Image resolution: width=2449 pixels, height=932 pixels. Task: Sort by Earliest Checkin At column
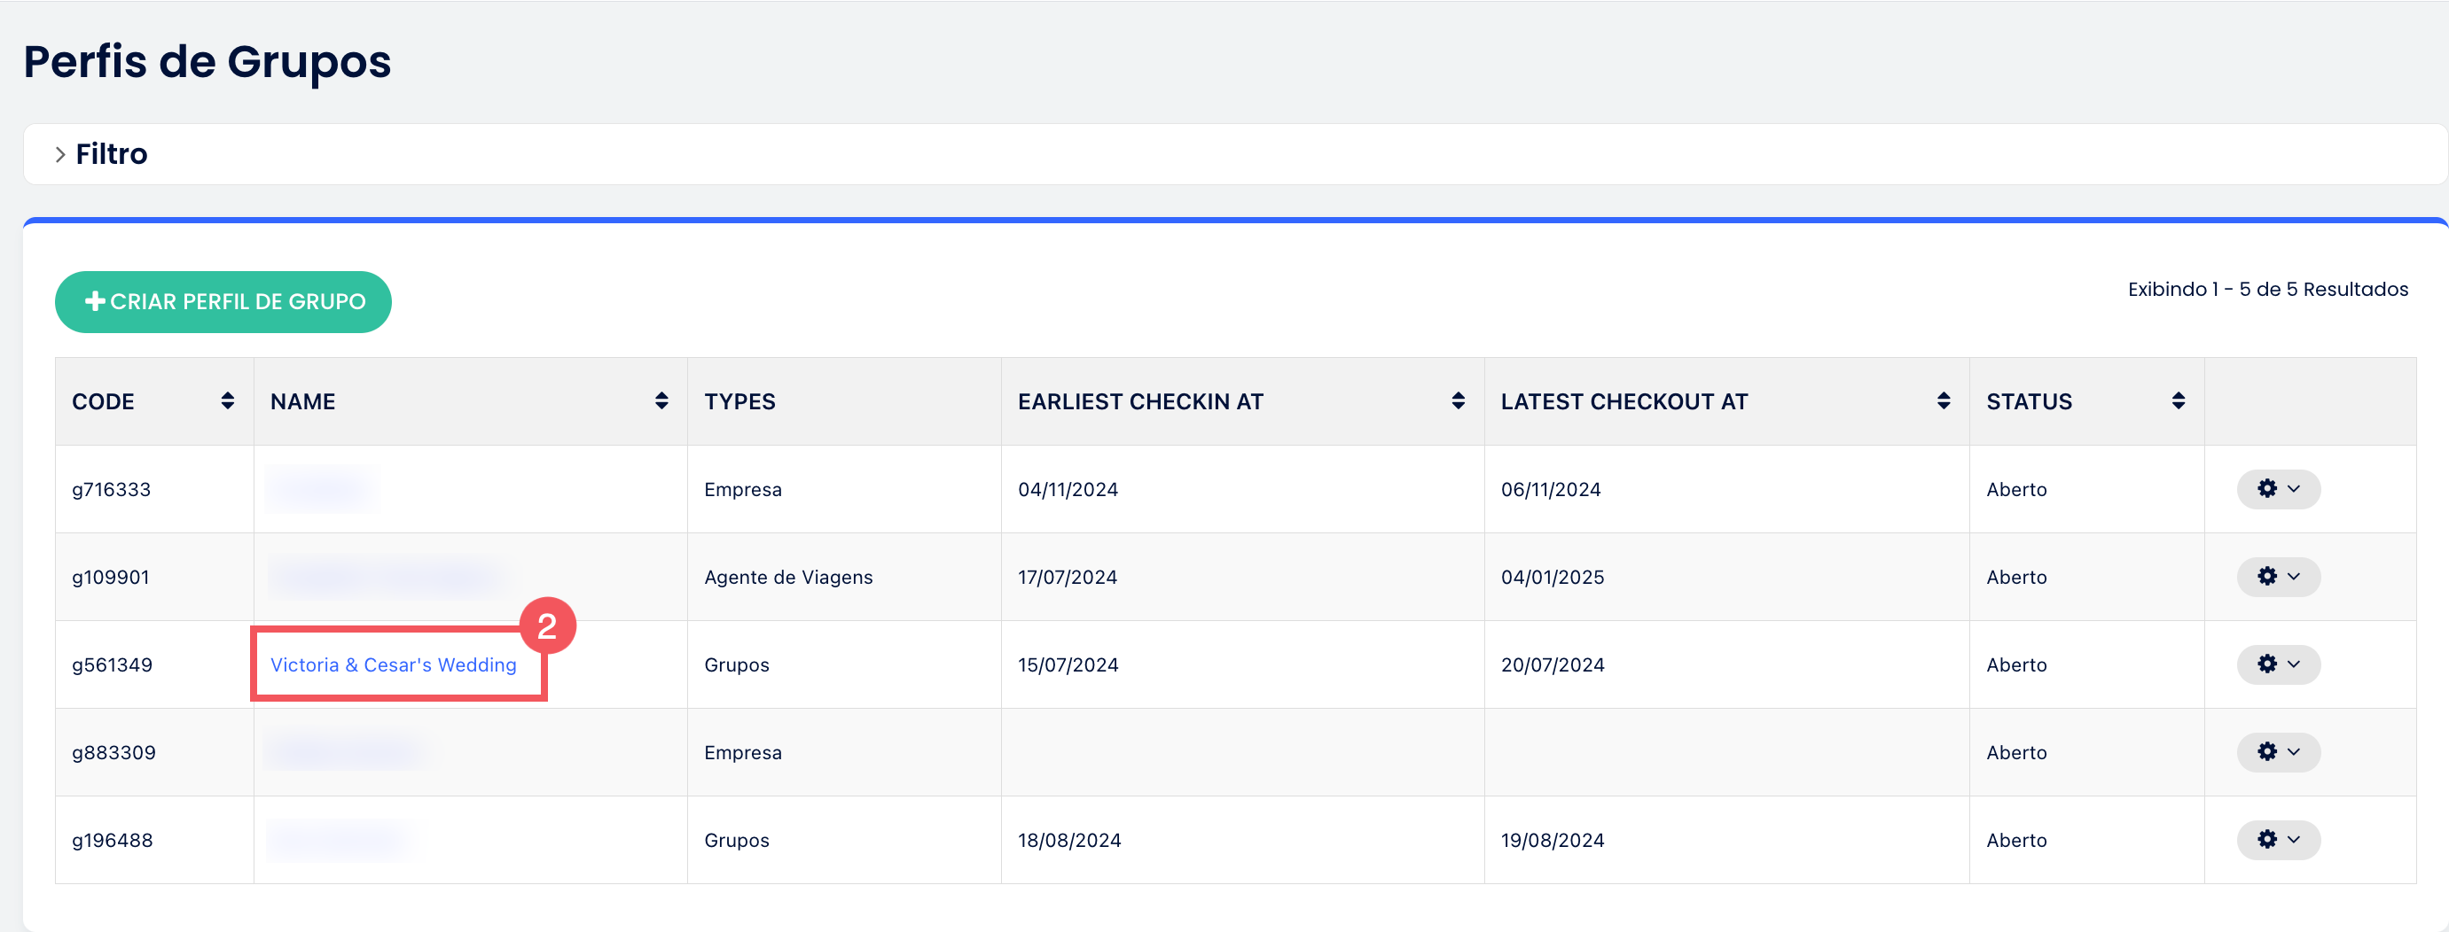tap(1458, 401)
